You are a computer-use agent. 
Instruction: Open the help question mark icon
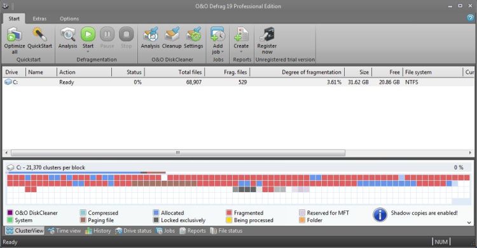click(470, 18)
